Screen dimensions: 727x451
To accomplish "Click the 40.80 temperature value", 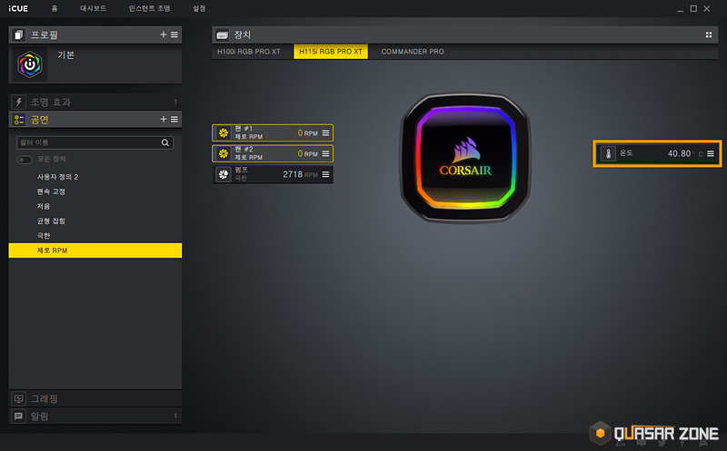I will 679,153.
